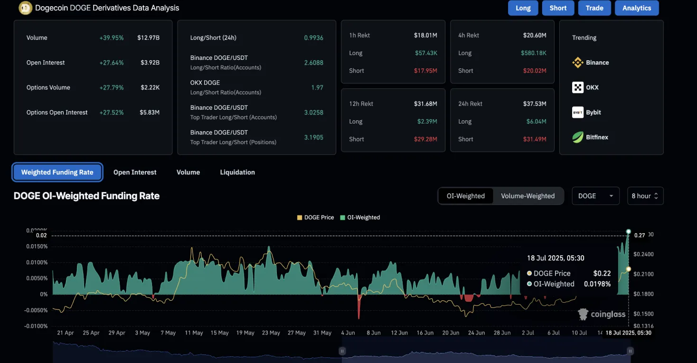697x363 pixels.
Task: Click the interval stepper arrows
Action: click(656, 195)
